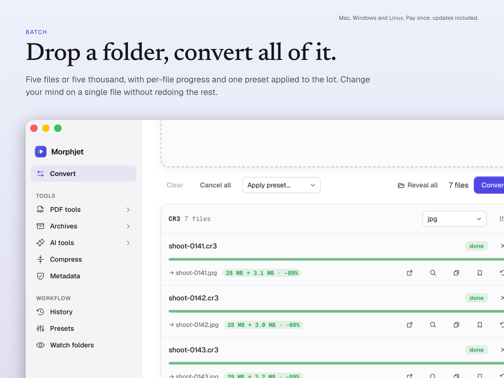Click the Presets sliders icon
The height and width of the screenshot is (378, 504).
tap(40, 328)
